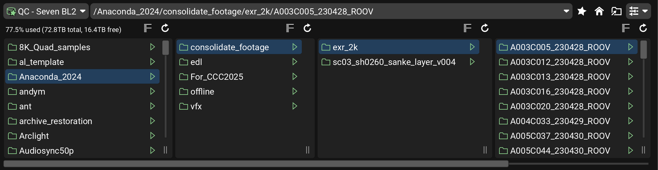Expand the archive_restoration folder arrow

[x=152, y=121]
